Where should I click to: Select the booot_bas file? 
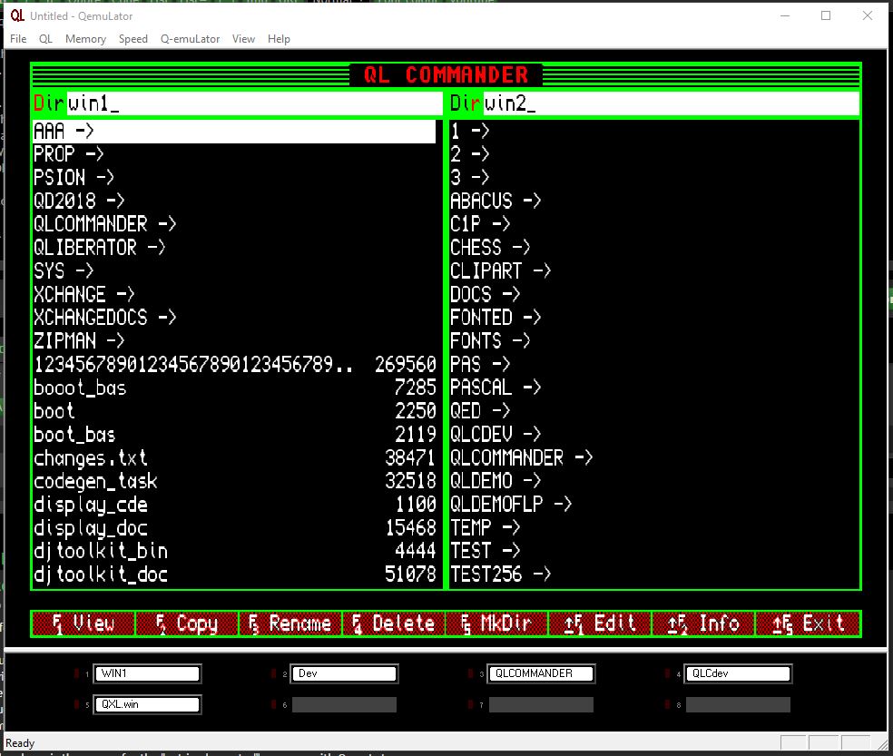click(x=234, y=388)
